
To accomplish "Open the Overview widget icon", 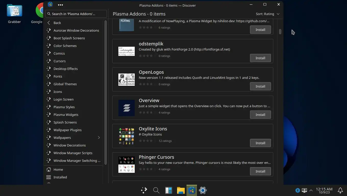I will (x=127, y=108).
